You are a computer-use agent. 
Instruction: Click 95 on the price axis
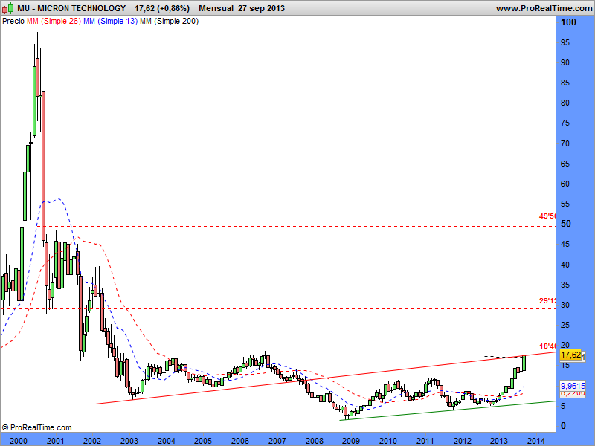tap(565, 42)
